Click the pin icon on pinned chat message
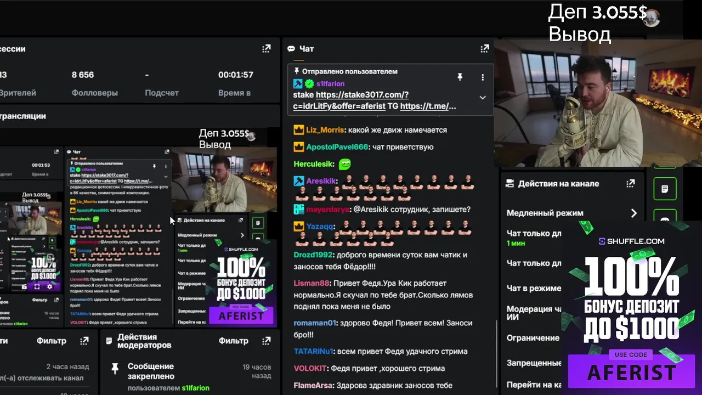The height and width of the screenshot is (395, 702). [460, 77]
